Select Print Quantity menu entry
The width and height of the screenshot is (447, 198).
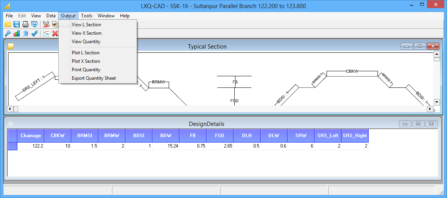[x=98, y=70]
